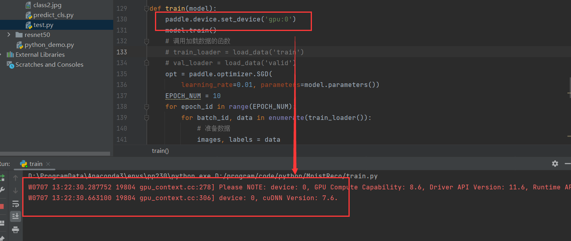571x241 pixels.
Task: Print the console output
Action: tap(15, 230)
